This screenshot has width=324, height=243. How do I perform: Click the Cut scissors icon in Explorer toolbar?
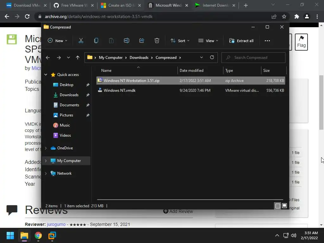tap(81, 41)
